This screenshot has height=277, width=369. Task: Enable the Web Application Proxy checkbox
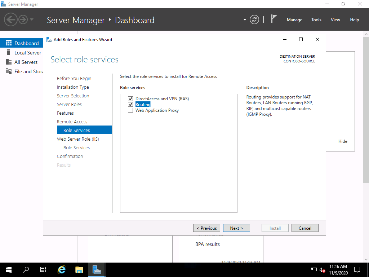130,110
